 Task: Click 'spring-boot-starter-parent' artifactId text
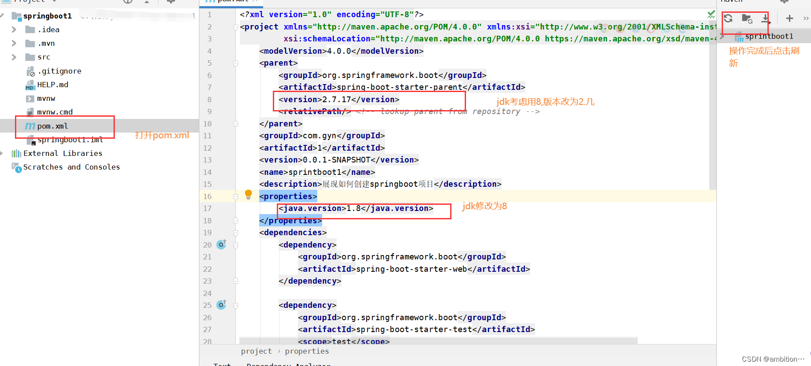[x=400, y=87]
